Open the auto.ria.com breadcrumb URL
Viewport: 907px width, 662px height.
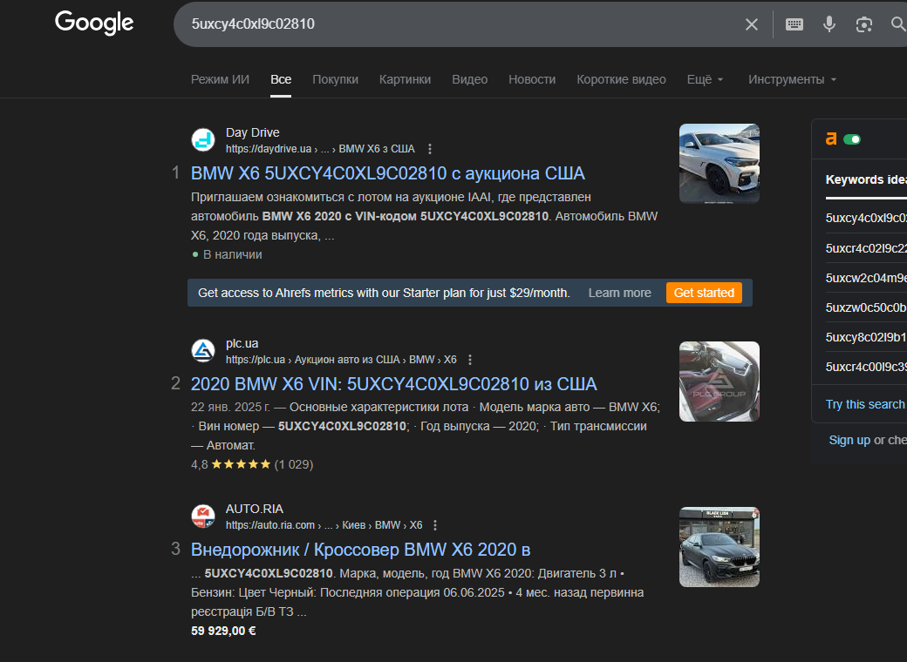pos(324,525)
